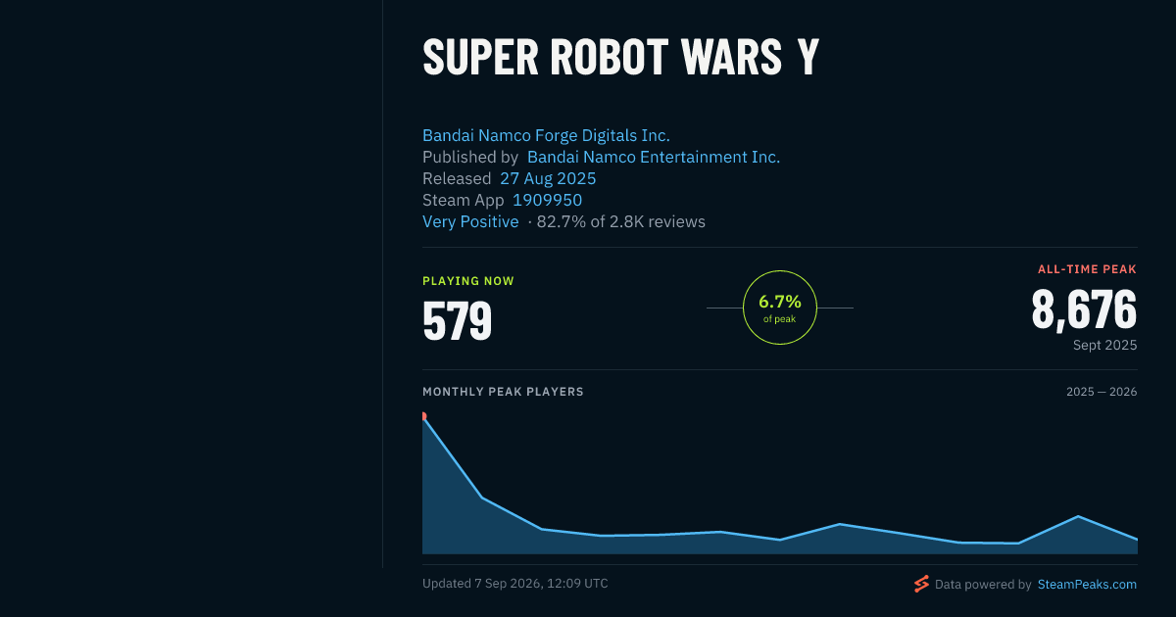
Task: Click the Monthly Peak Players heading
Action: (x=503, y=392)
